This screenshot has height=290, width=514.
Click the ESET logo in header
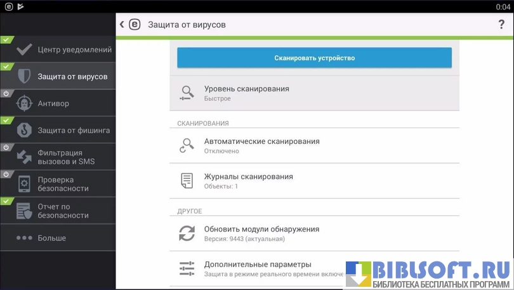135,25
